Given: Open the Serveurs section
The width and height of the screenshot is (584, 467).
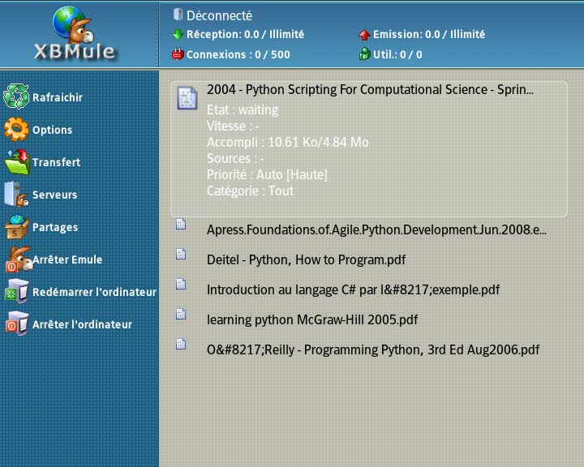Looking at the screenshot, I should coord(55,195).
